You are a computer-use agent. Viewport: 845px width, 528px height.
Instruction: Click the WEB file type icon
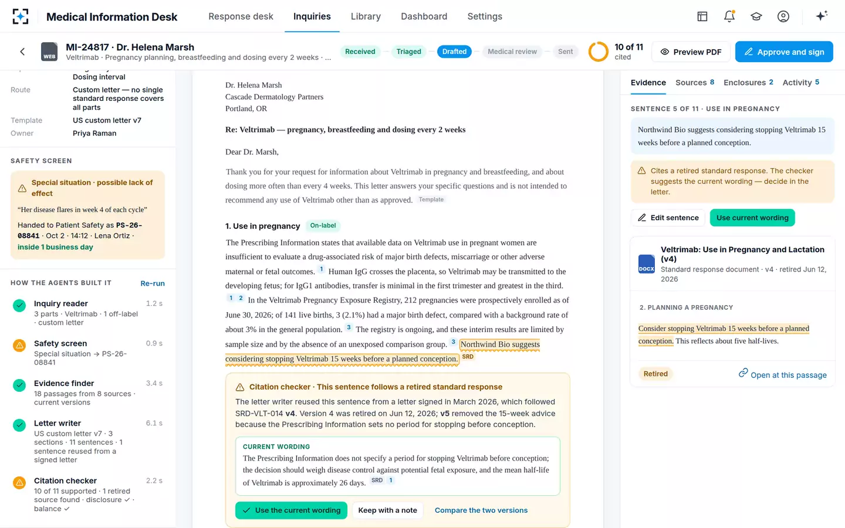pos(49,52)
